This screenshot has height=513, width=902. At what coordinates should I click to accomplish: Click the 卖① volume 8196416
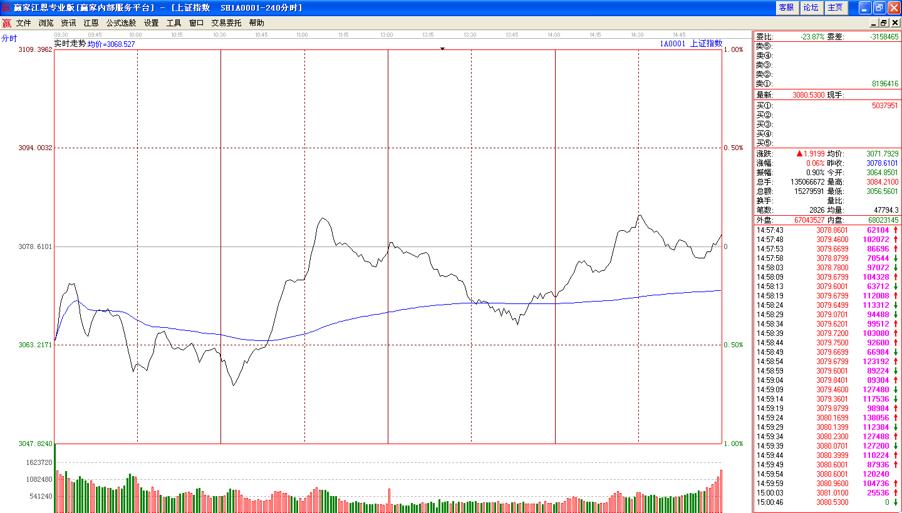[884, 84]
